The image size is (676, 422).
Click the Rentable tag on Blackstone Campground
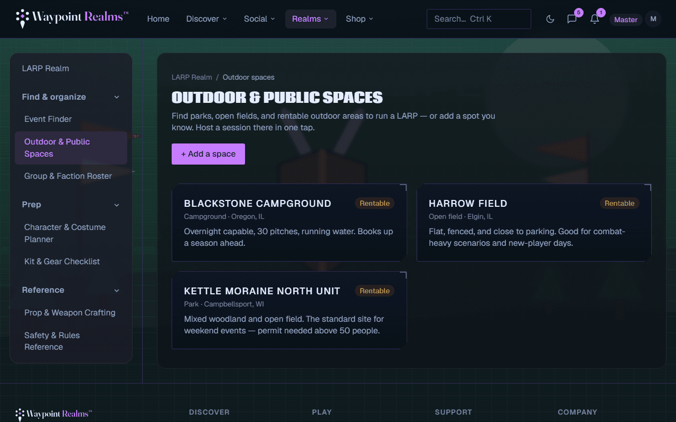pyautogui.click(x=374, y=204)
